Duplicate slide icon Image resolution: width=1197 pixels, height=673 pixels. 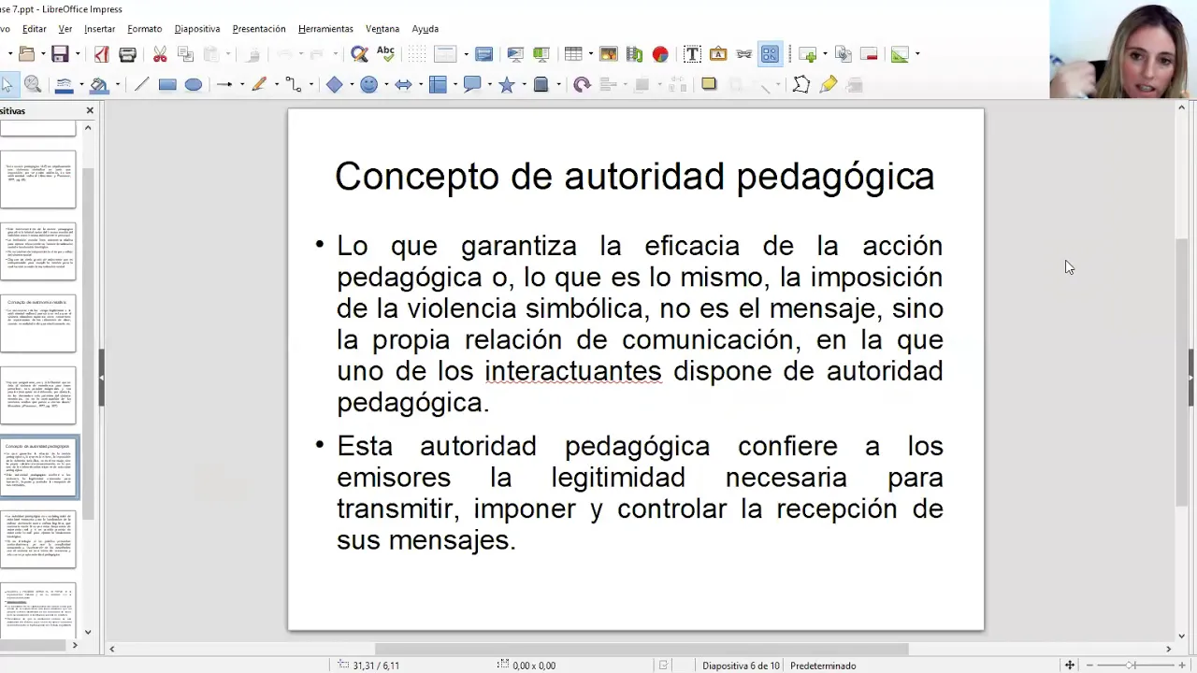coord(844,54)
